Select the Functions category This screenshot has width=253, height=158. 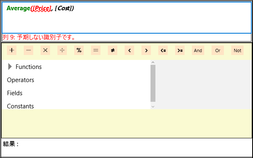point(29,67)
